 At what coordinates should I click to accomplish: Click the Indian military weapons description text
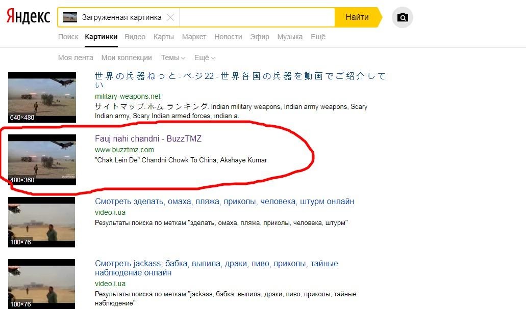click(231, 111)
